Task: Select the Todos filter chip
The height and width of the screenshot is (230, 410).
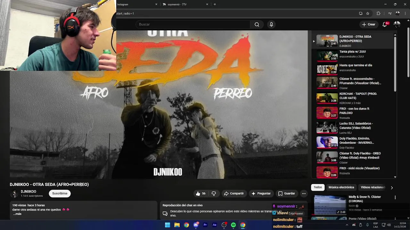Action: [x=318, y=187]
